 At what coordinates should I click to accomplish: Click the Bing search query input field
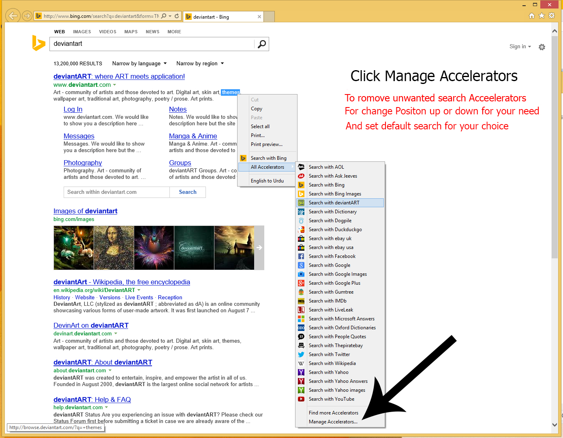tap(152, 44)
